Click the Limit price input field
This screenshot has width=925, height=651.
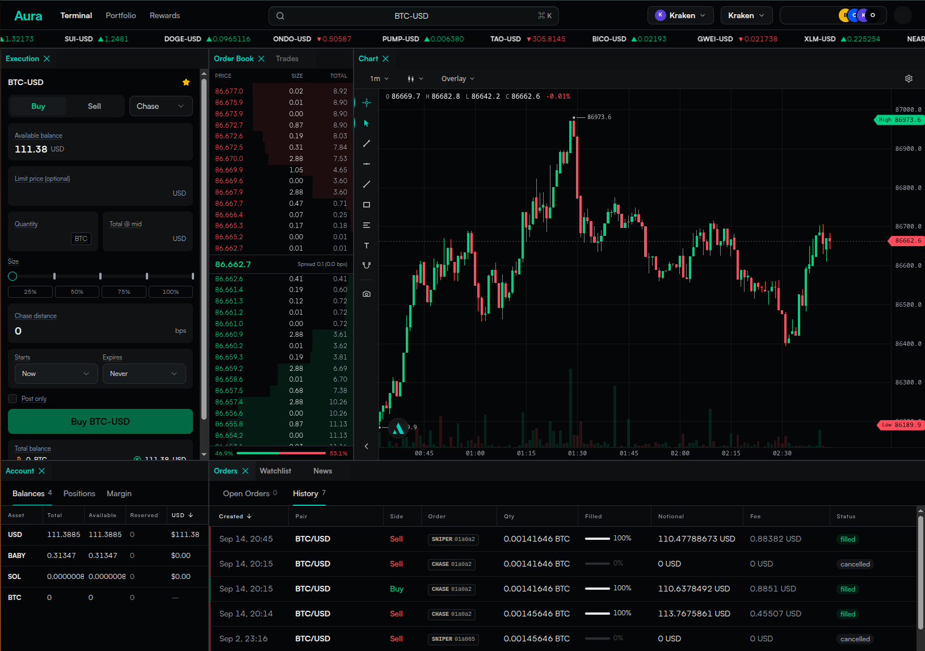(100, 186)
